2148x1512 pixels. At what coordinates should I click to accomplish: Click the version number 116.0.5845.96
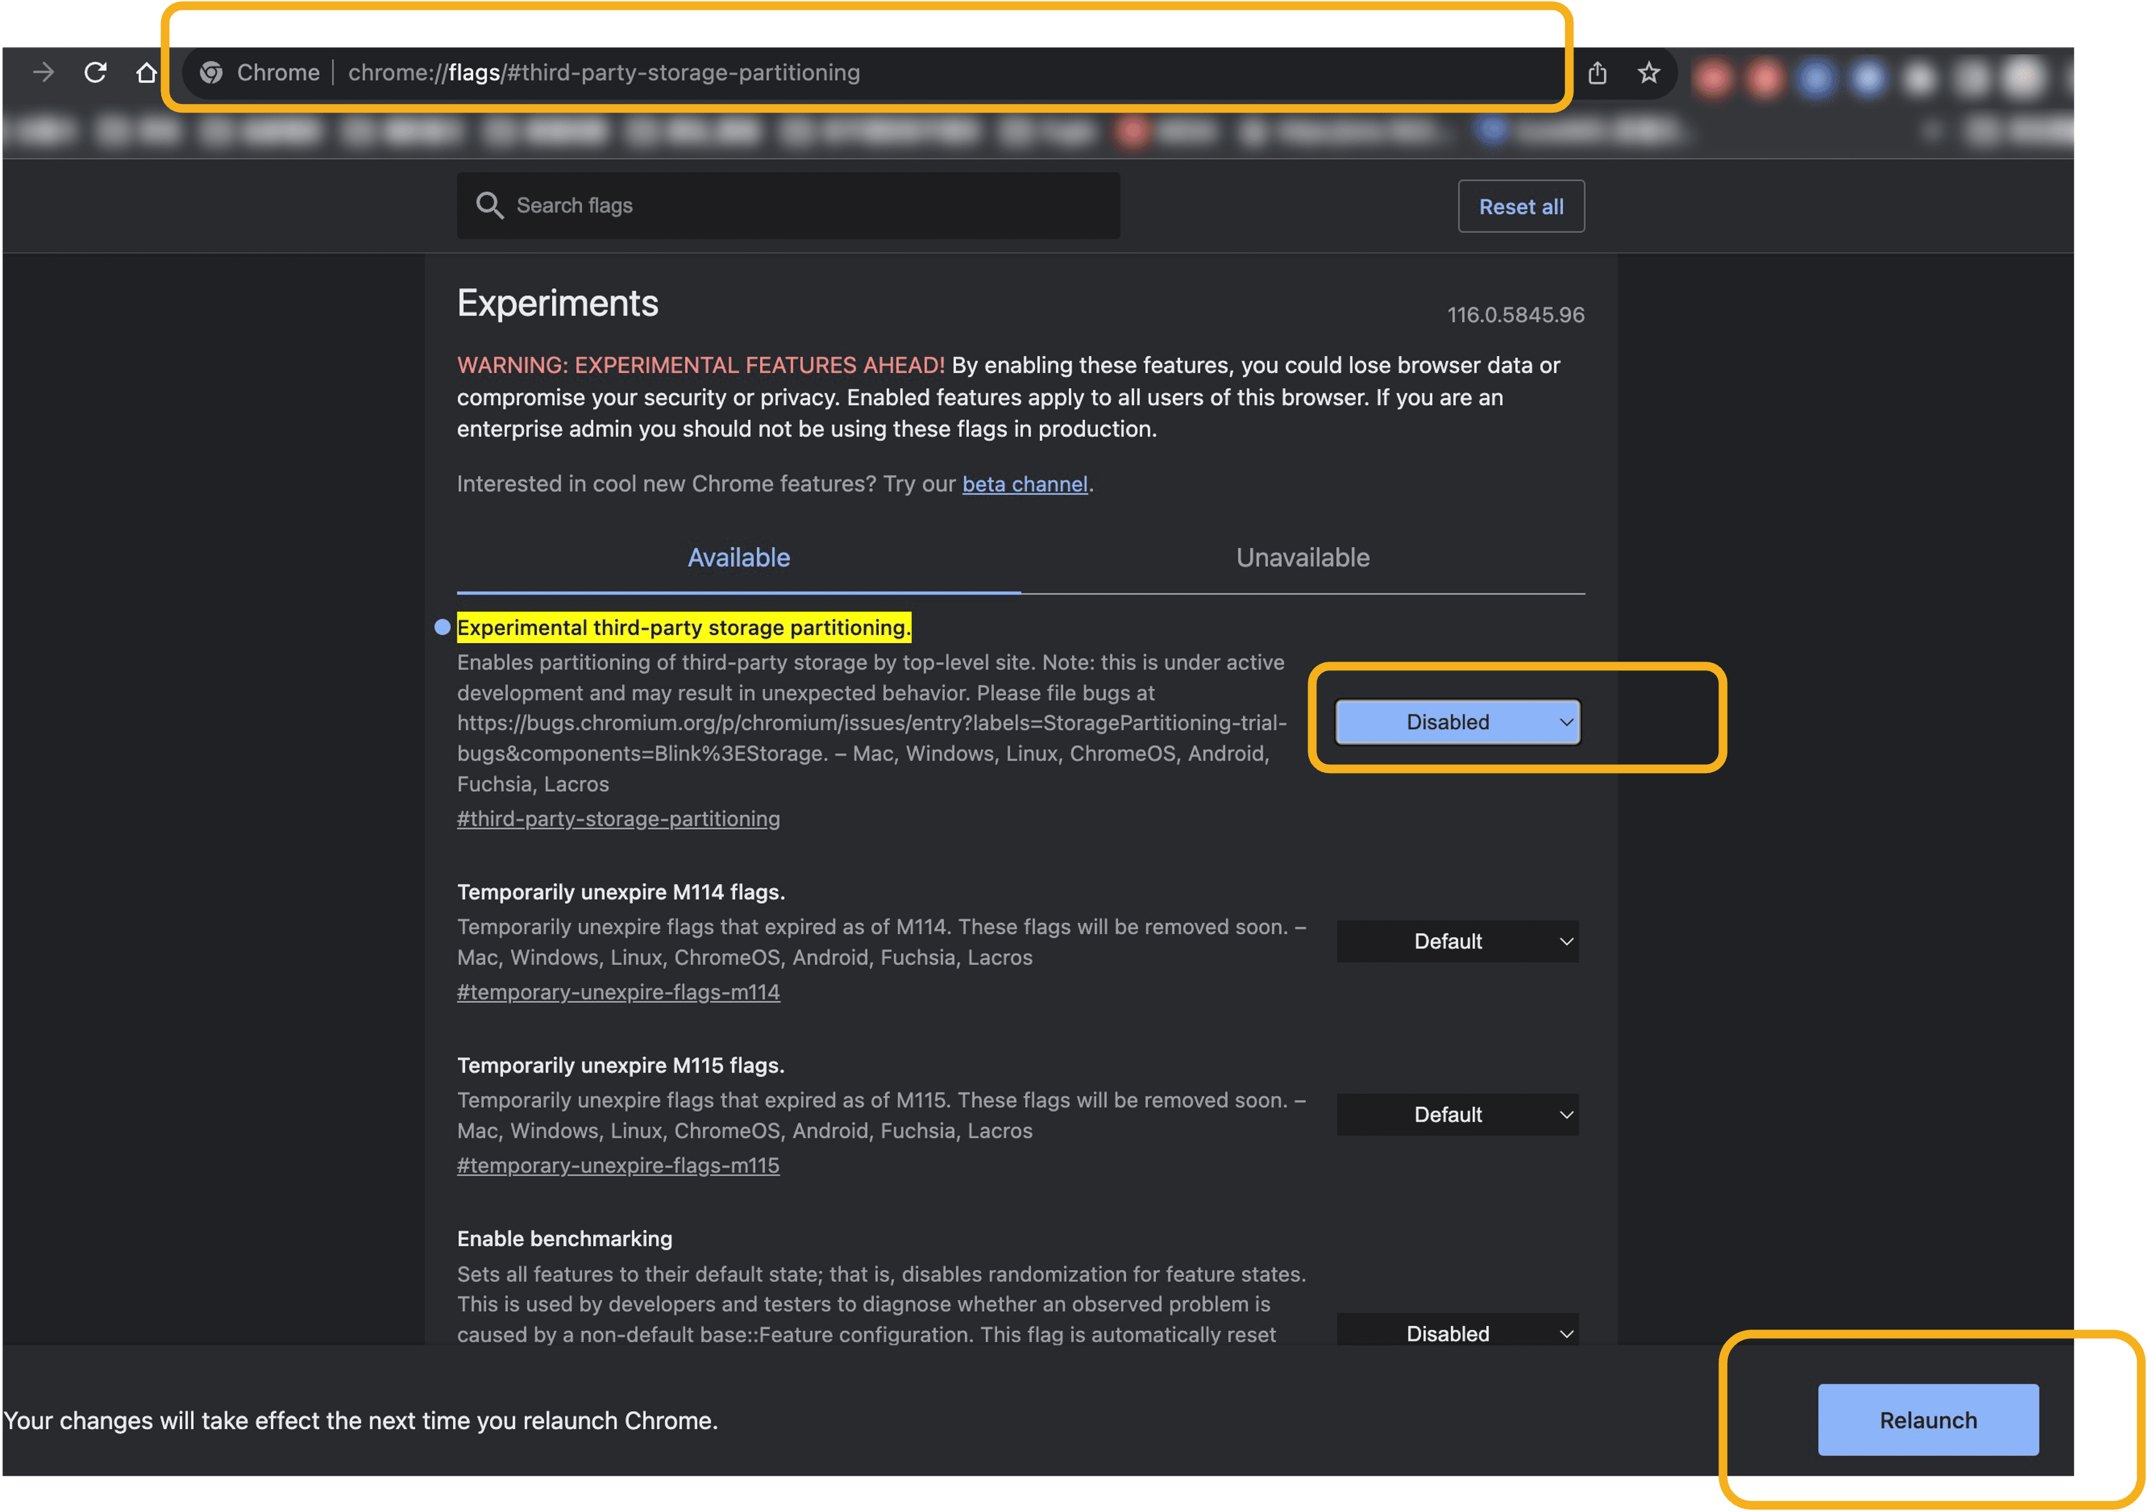(1516, 314)
